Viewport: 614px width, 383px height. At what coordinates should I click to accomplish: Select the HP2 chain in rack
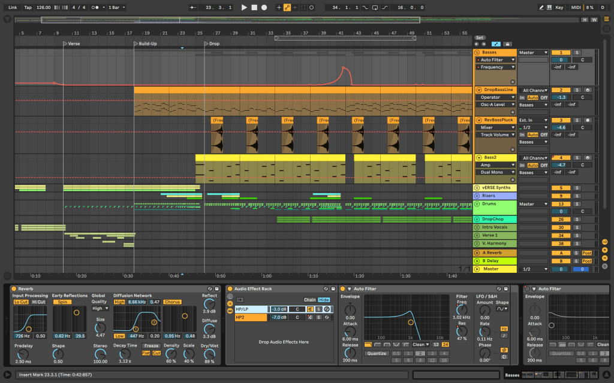(x=246, y=317)
